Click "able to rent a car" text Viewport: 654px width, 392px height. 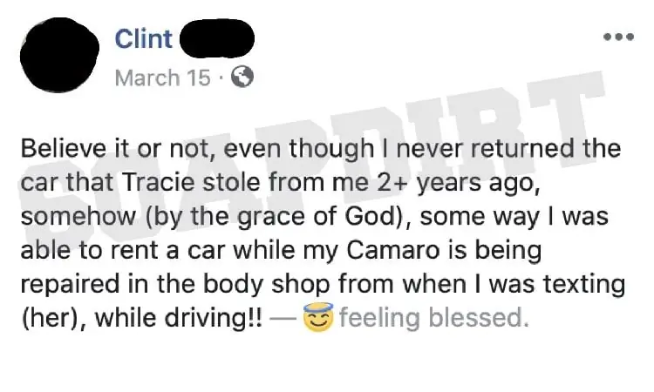tap(123, 250)
